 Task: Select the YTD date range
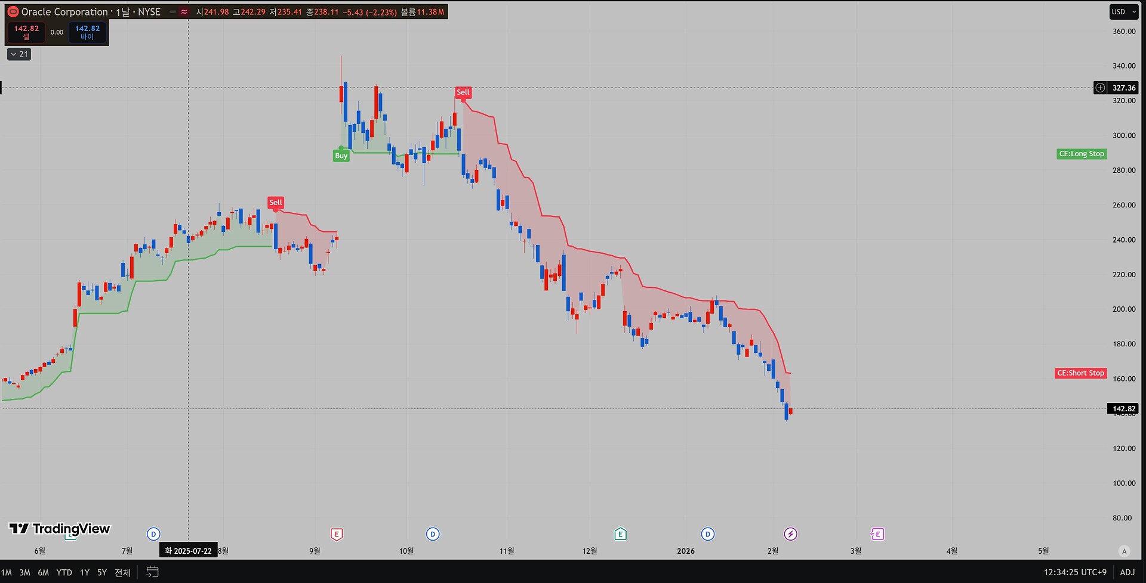click(64, 572)
